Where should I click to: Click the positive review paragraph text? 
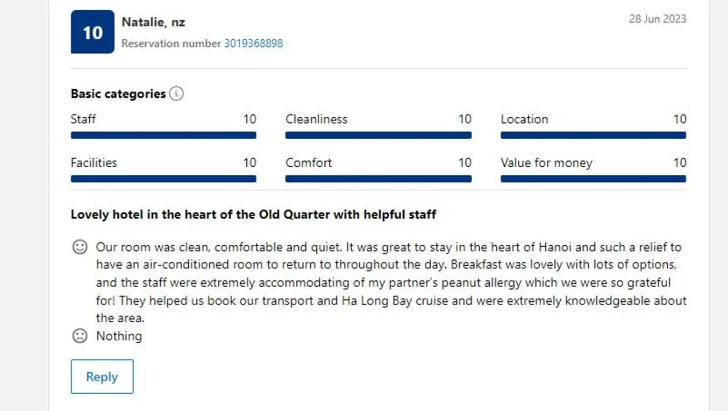(391, 282)
